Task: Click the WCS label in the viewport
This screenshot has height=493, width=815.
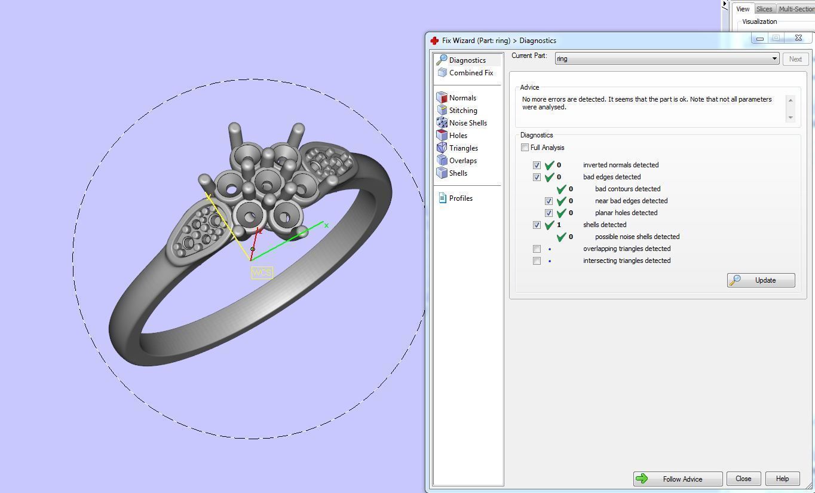Action: [262, 273]
